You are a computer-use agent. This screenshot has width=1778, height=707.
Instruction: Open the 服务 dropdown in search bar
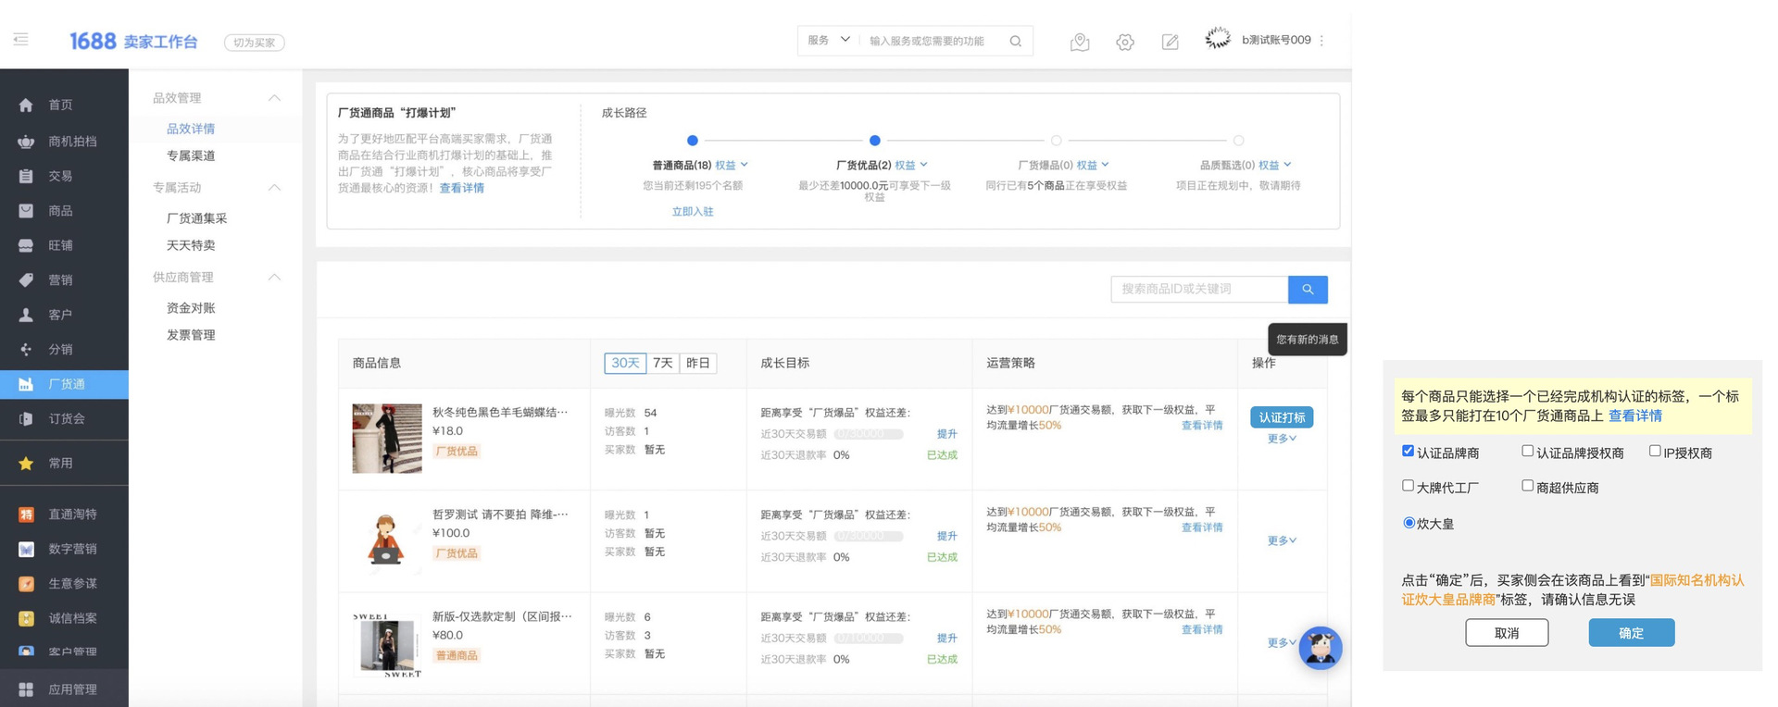(828, 41)
